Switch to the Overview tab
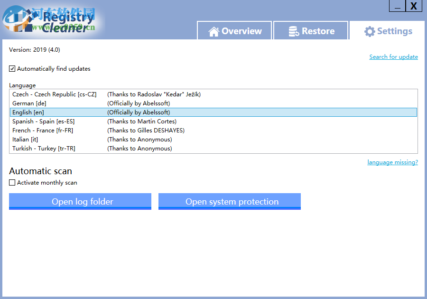The height and width of the screenshot is (299, 427). tap(234, 30)
